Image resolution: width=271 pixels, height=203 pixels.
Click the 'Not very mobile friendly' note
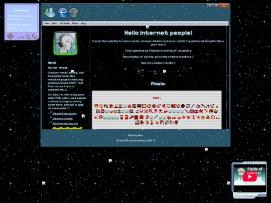[158, 63]
